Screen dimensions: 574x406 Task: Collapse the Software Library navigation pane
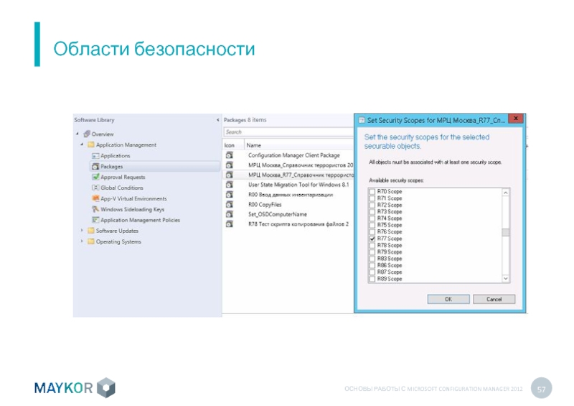[218, 120]
